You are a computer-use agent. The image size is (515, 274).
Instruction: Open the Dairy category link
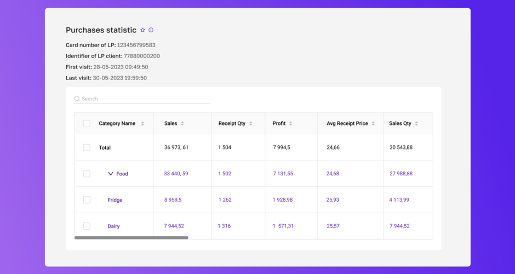(113, 226)
